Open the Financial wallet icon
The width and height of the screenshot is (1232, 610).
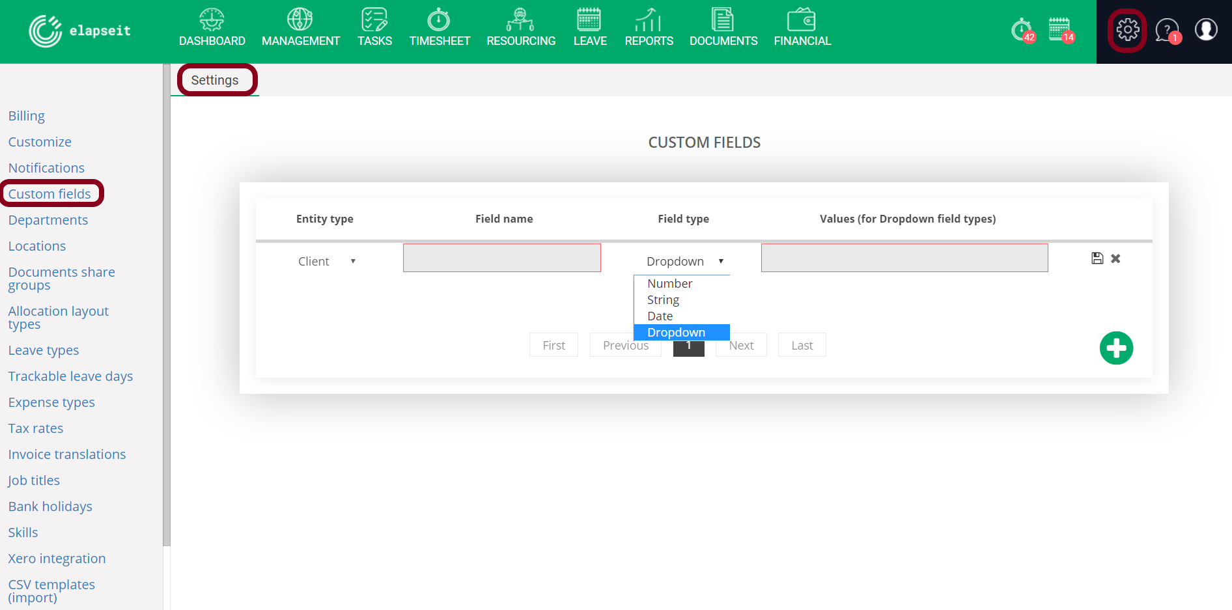pyautogui.click(x=802, y=20)
